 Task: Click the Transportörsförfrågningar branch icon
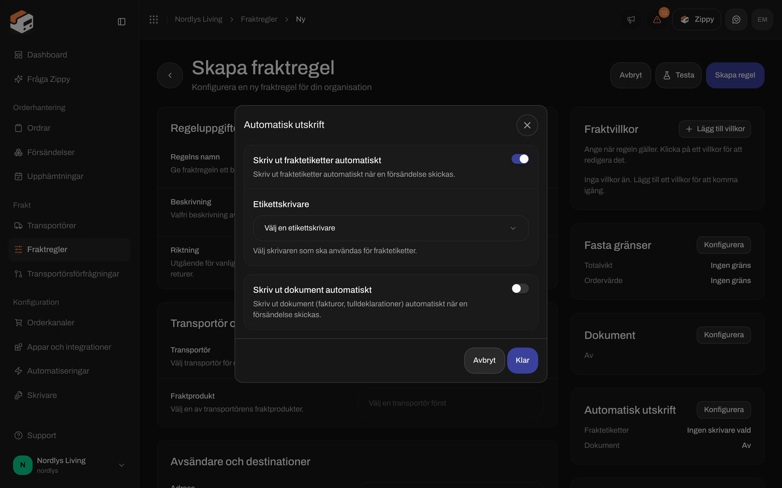(x=18, y=274)
